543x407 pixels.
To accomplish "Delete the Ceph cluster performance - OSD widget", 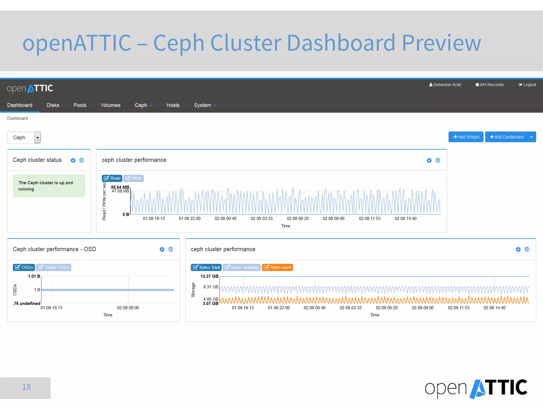I will pyautogui.click(x=171, y=249).
